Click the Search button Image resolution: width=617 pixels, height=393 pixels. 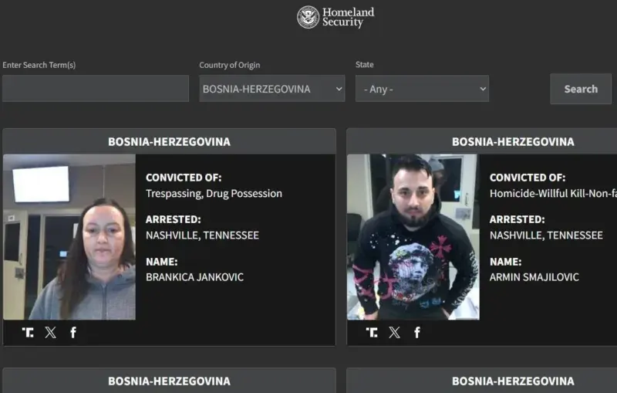(581, 89)
